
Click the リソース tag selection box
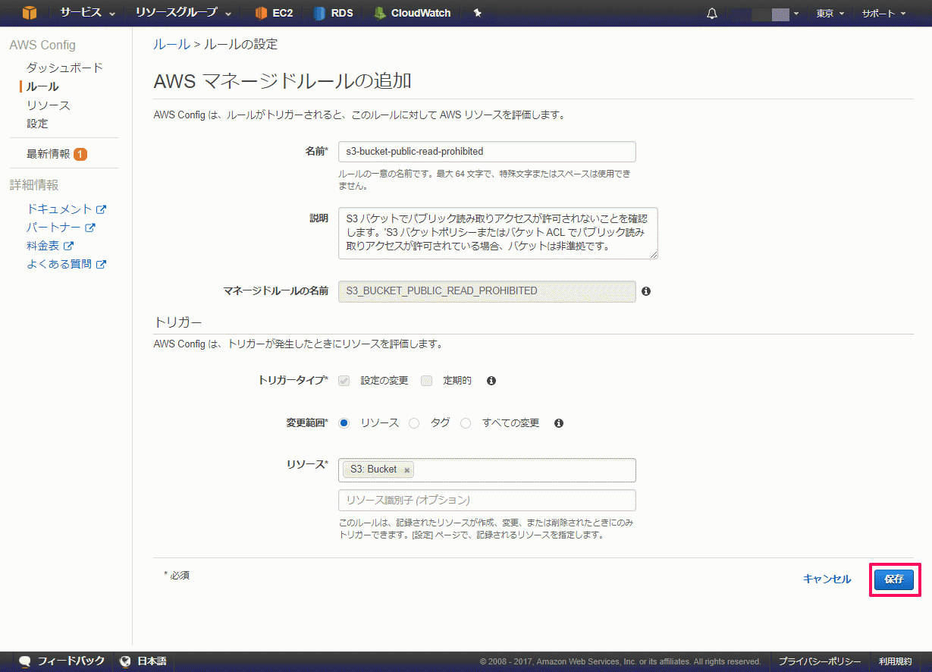487,470
